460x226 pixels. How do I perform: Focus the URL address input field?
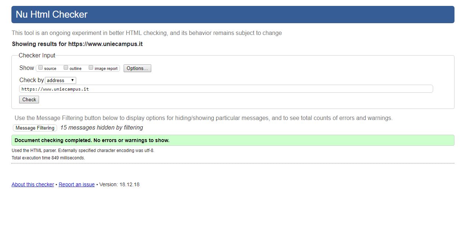[226, 89]
